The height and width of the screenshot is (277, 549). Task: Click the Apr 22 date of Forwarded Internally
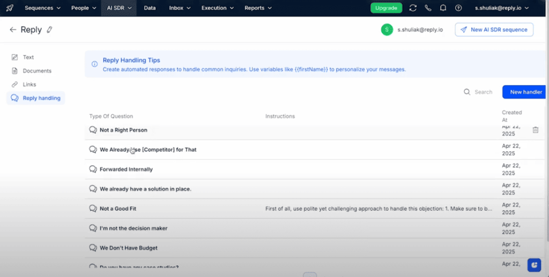511,170
